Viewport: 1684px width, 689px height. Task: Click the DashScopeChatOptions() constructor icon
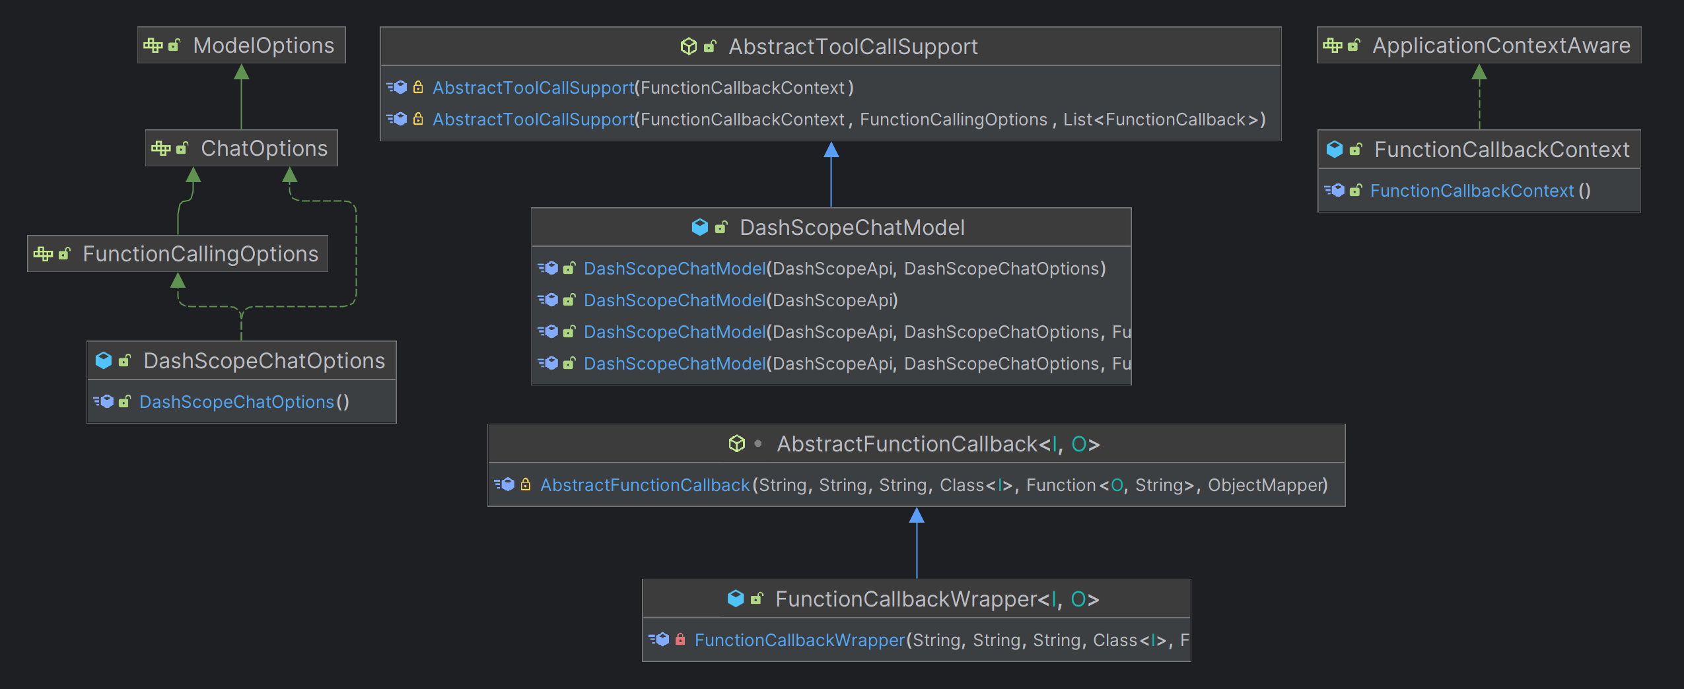104,401
